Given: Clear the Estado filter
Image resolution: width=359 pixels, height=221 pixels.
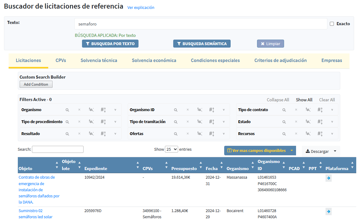Looking at the screenshot, I should [x=296, y=122].
